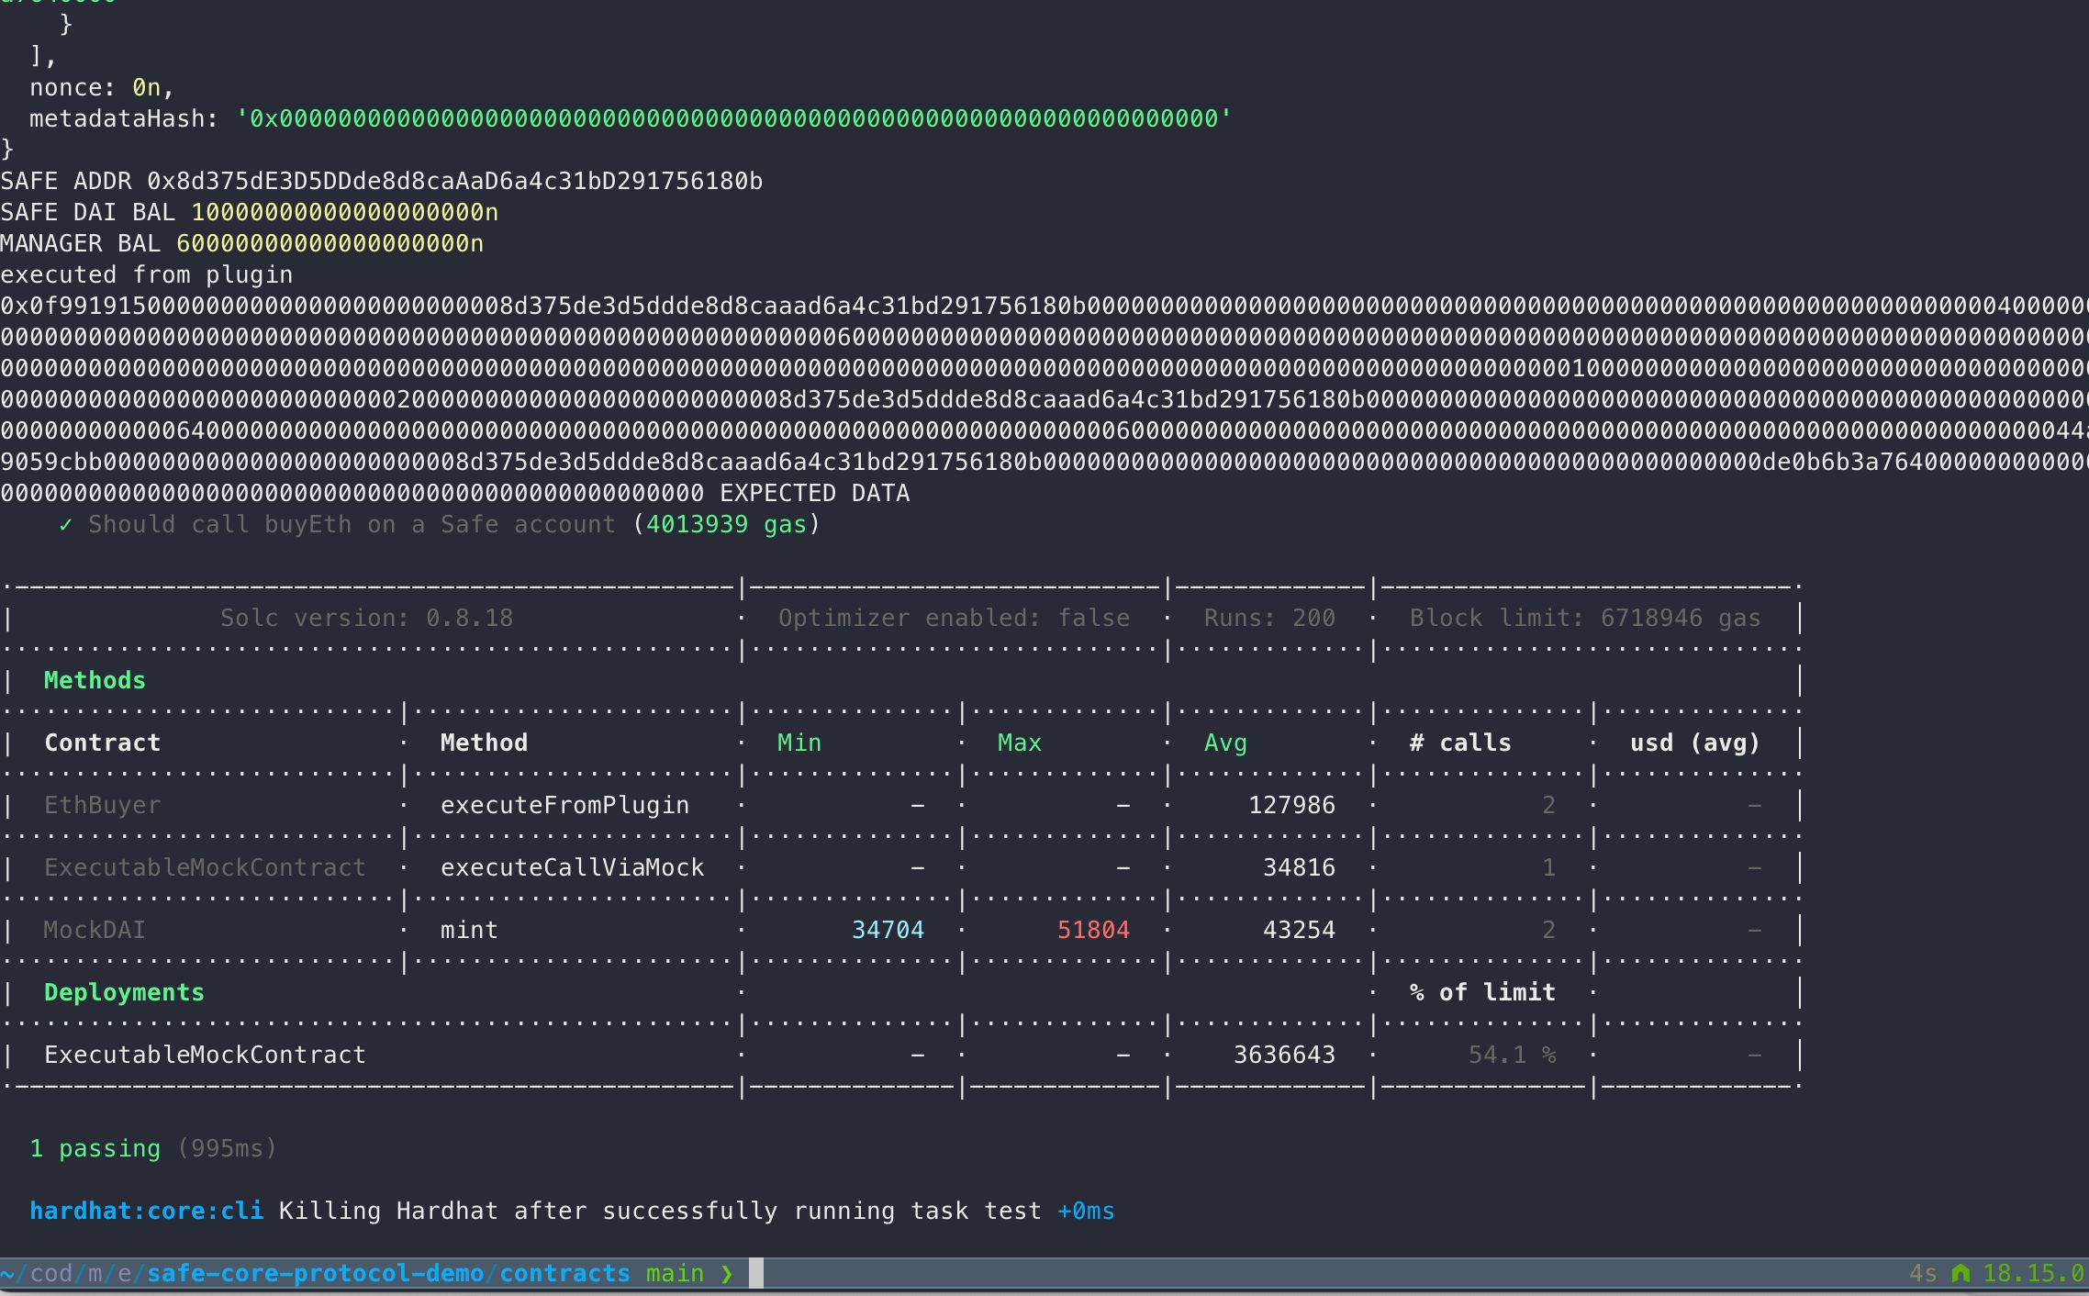Click the main git branch name
Screen dimensions: 2089x1296
tap(676, 1273)
